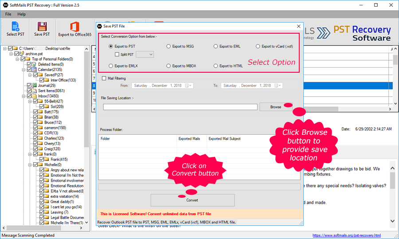This screenshot has width=399, height=239.
Task: Click the Top of Personal Folders folder icon
Action: point(28,59)
